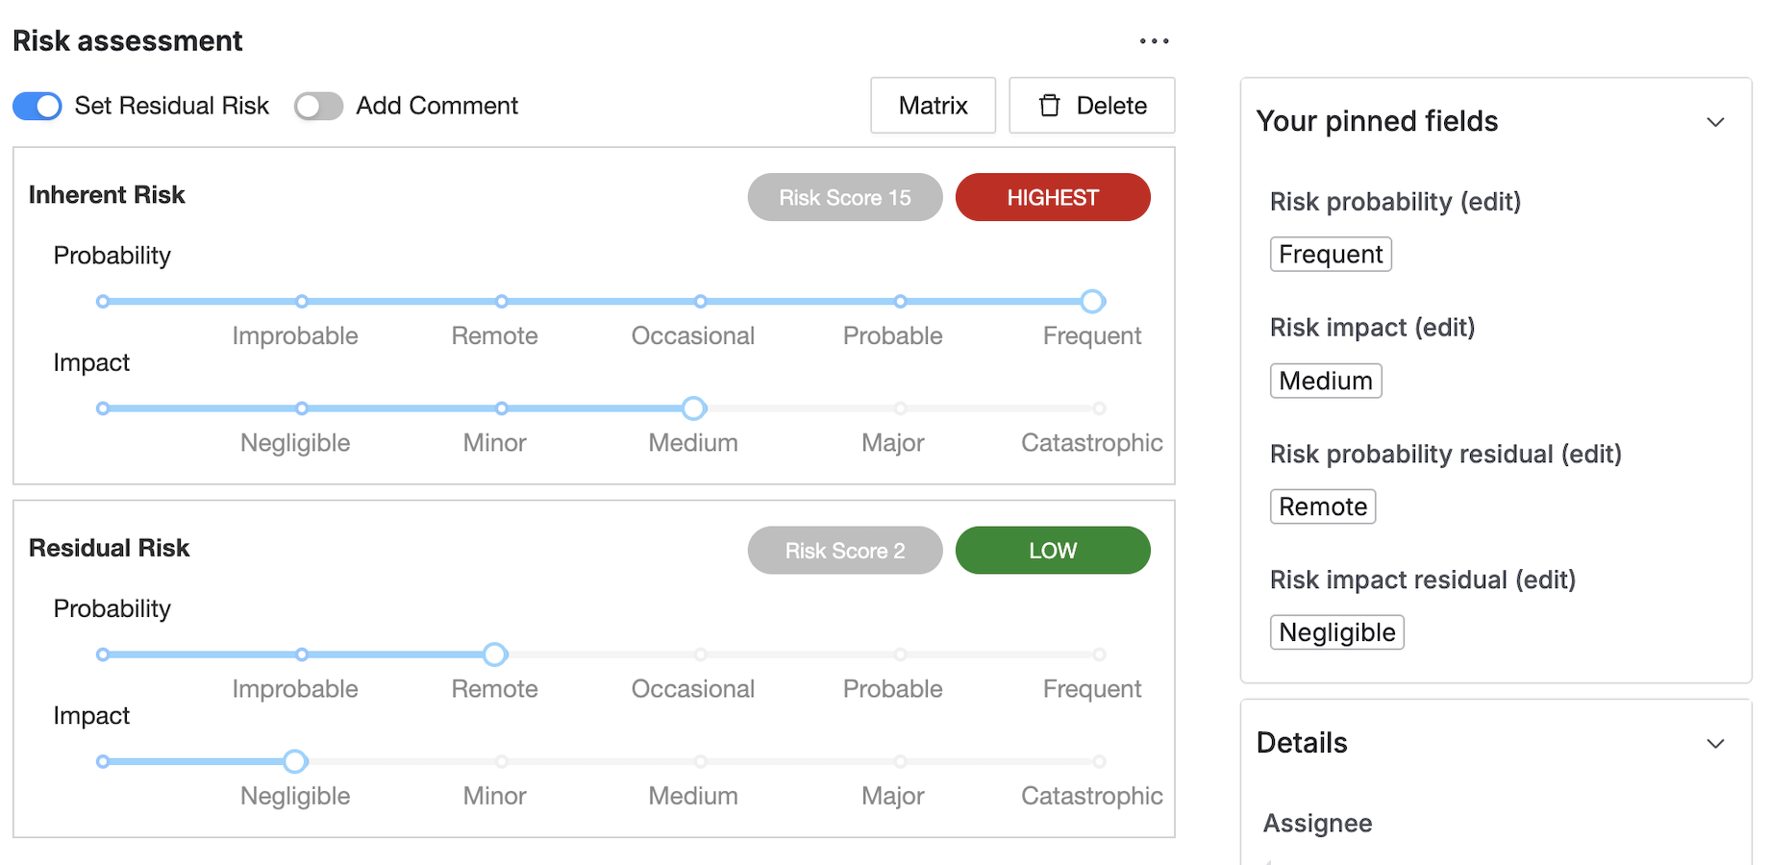Open the risk Matrix view
The height and width of the screenshot is (865, 1769).
pos(933,106)
